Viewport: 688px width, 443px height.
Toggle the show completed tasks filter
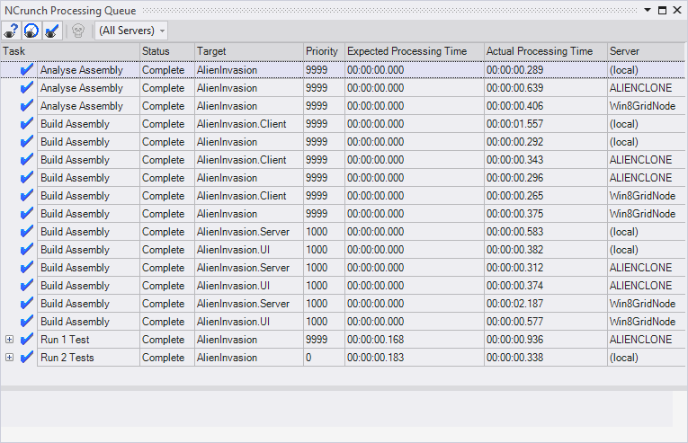click(50, 31)
